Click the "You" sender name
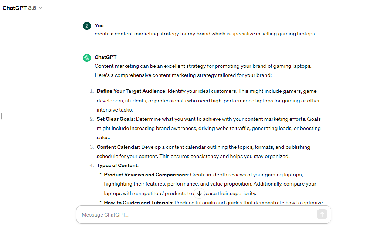 (x=99, y=25)
